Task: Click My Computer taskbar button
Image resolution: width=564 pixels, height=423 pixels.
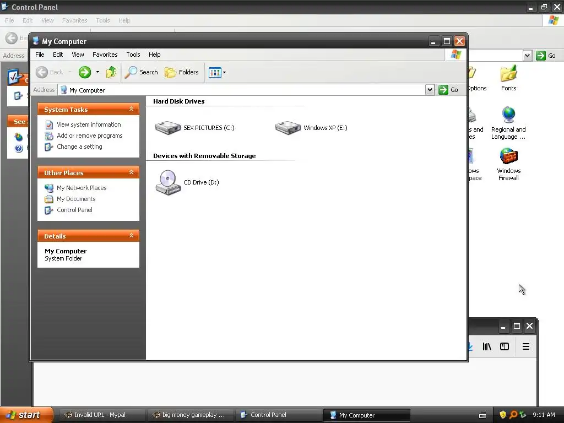Action: pos(367,415)
